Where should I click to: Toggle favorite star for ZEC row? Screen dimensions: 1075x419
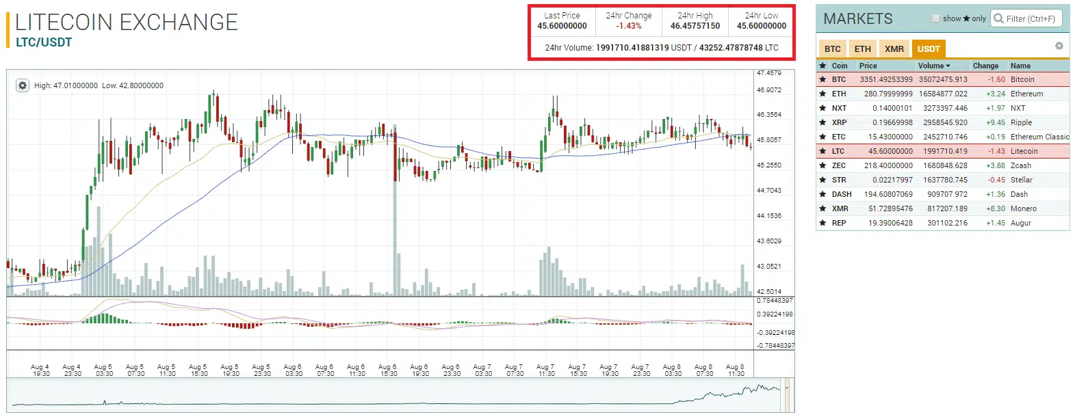[823, 165]
